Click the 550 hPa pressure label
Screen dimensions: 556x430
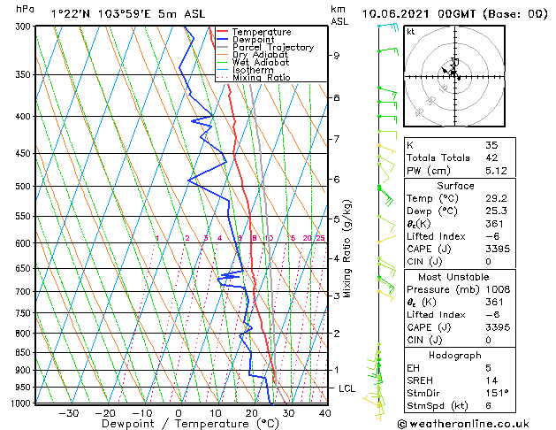[x=25, y=216]
